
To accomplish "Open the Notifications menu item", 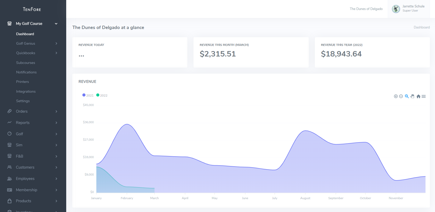I will pyautogui.click(x=26, y=72).
